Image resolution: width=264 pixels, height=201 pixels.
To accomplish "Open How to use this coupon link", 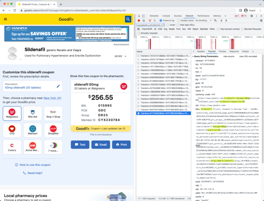I will pos(33,165).
